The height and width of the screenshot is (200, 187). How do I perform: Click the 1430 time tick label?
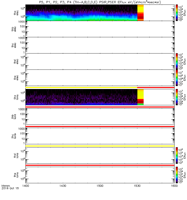click(x=63, y=186)
